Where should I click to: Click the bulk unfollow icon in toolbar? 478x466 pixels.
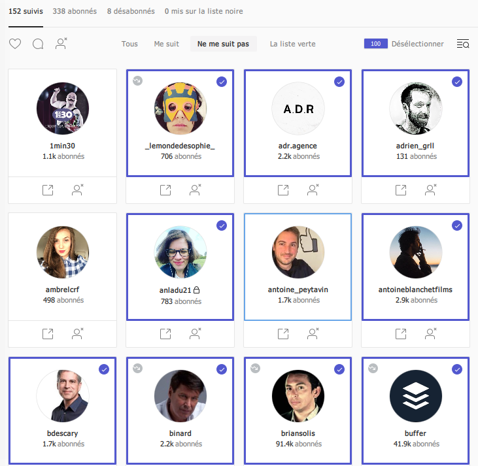tap(61, 44)
